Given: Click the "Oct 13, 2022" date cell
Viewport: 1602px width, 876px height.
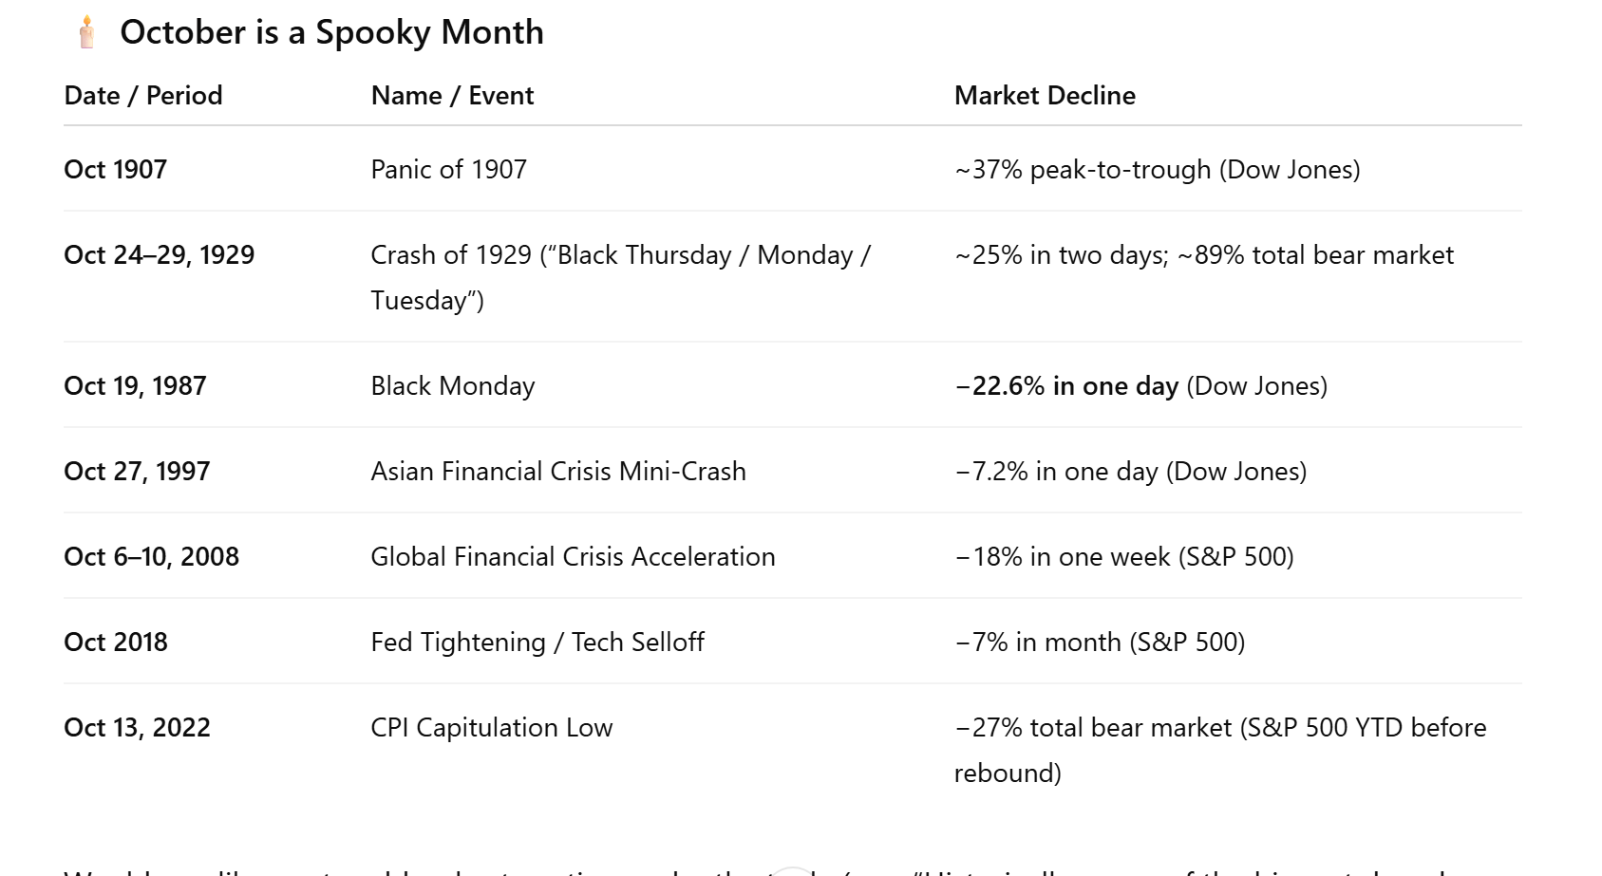Looking at the screenshot, I should tap(137, 728).
